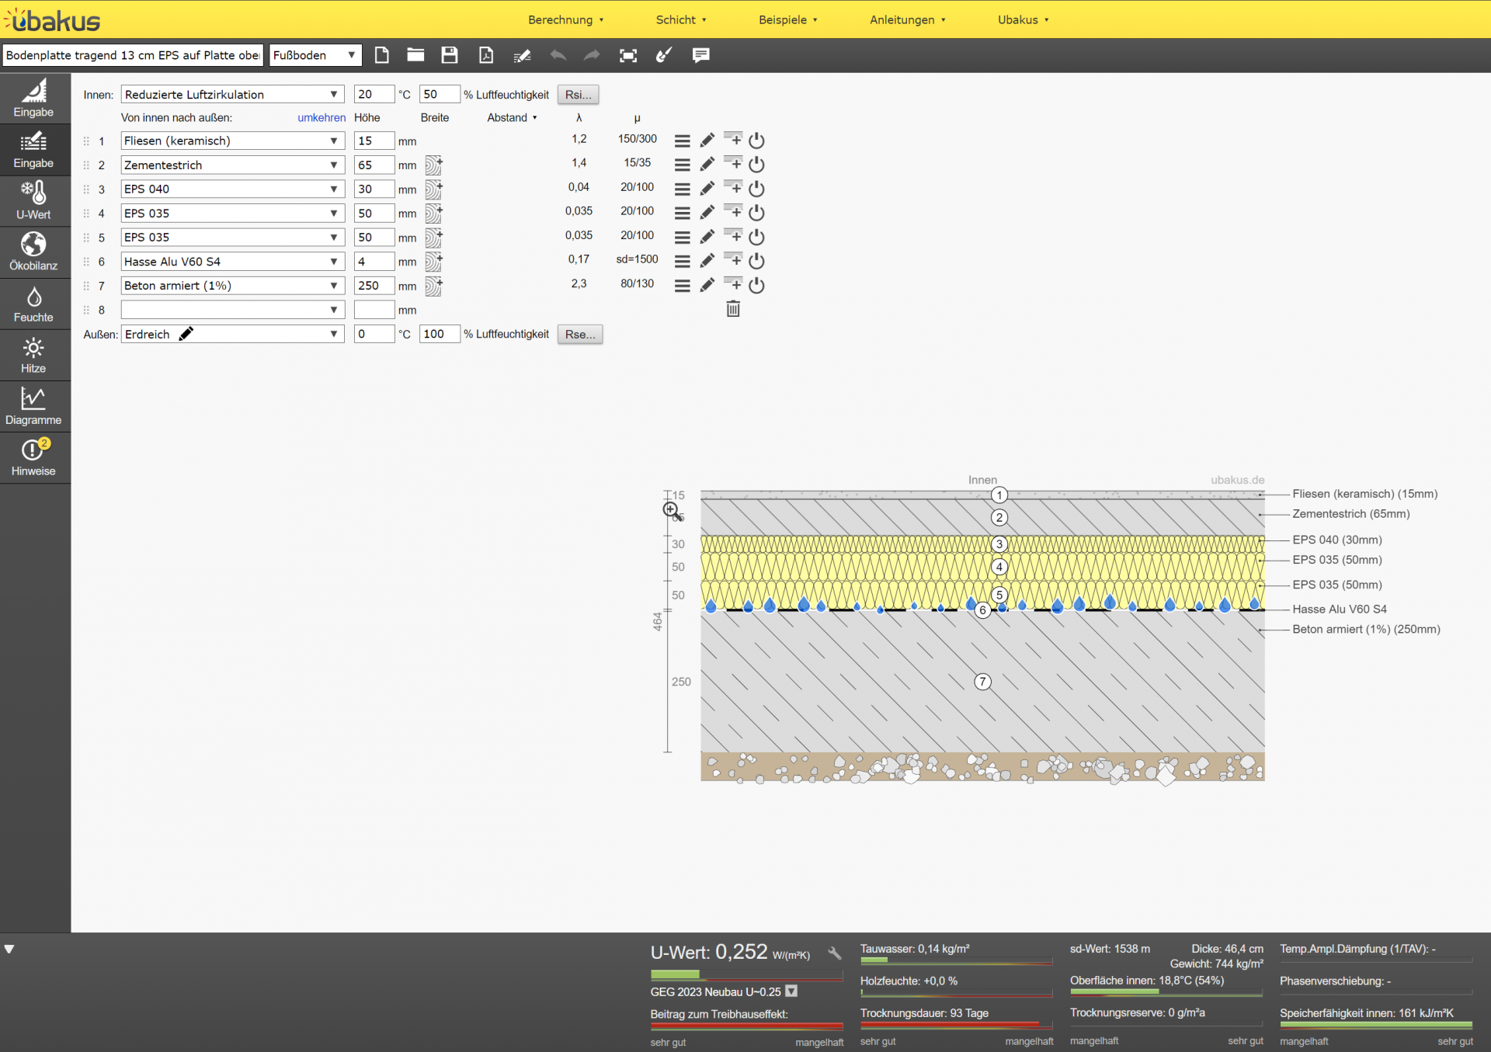Toggle power switch for Fliesen (keramisch) layer
The width and height of the screenshot is (1491, 1052).
click(756, 141)
